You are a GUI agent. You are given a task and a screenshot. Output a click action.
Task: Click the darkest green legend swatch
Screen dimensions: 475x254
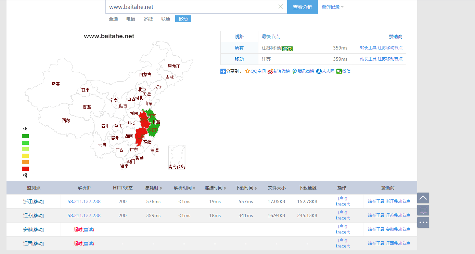[x=25, y=136]
